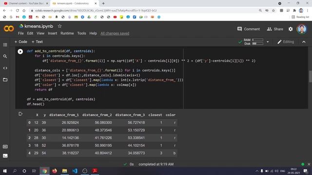Click the 'completed at 9:19 AM' status
This screenshot has width=312, height=175.
[x=156, y=164]
